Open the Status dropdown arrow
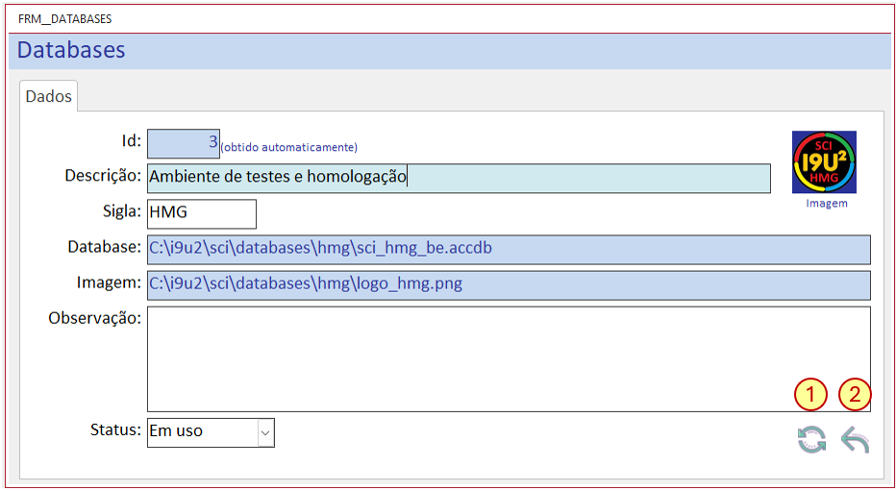Screen dimensions: 896x491 [265, 432]
